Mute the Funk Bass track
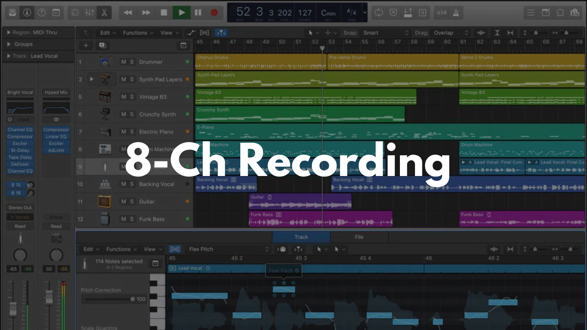 click(123, 219)
